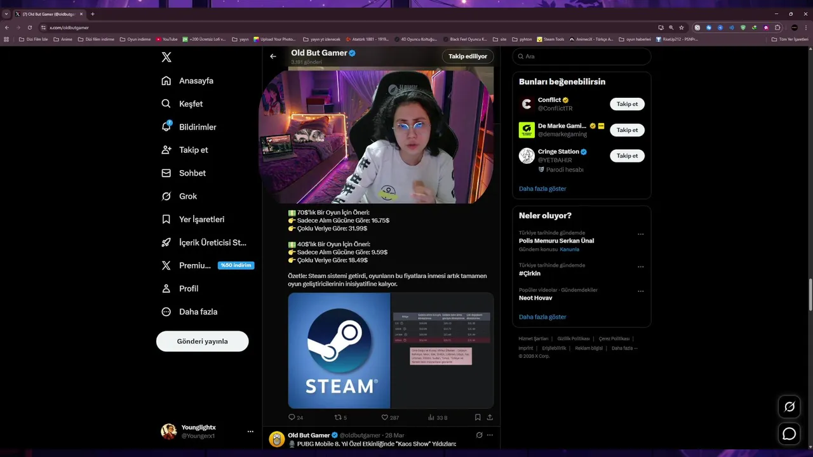813x457 pixels.
Task: Open the Kanunla topic link
Action: click(x=569, y=249)
